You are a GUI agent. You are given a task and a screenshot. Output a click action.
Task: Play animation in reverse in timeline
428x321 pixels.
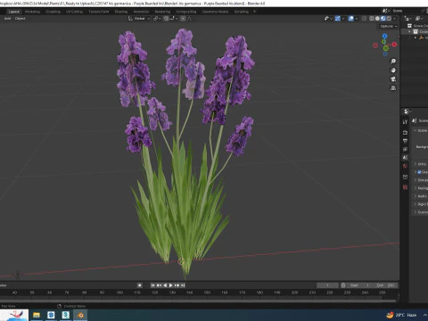[x=165, y=285]
